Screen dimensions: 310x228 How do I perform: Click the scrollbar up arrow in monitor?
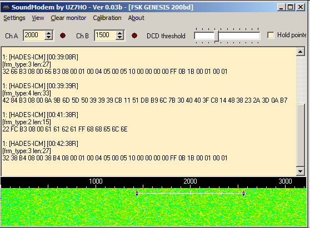pos(300,52)
